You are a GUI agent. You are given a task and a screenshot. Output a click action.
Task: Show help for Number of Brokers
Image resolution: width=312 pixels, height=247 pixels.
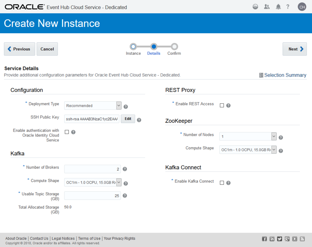tap(125, 169)
